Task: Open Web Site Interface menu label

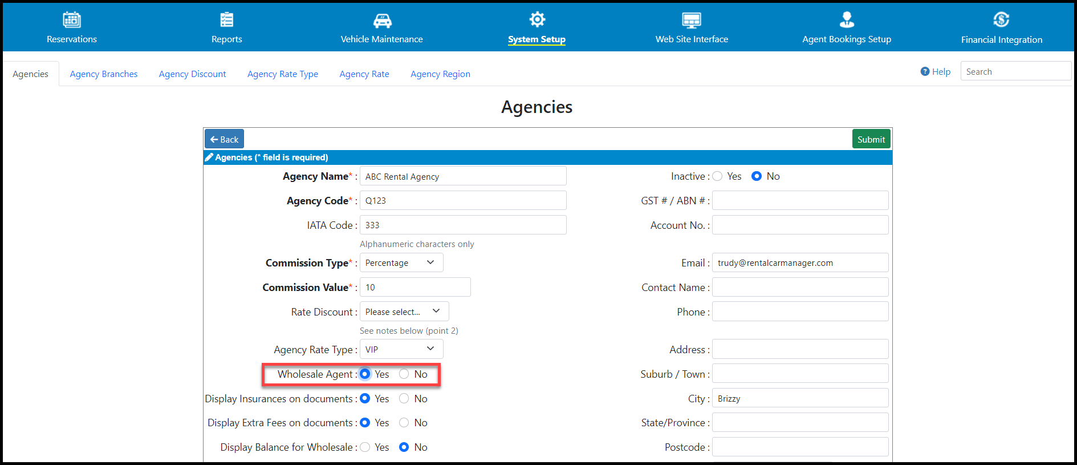Action: point(692,39)
